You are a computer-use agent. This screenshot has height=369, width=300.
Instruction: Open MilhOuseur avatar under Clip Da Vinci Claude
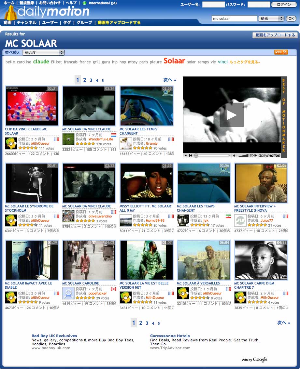(11, 143)
